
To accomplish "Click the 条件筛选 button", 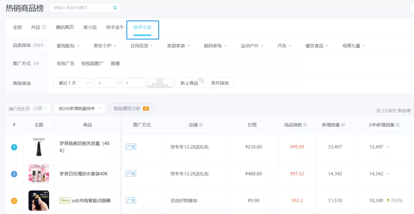I will point(220,83).
